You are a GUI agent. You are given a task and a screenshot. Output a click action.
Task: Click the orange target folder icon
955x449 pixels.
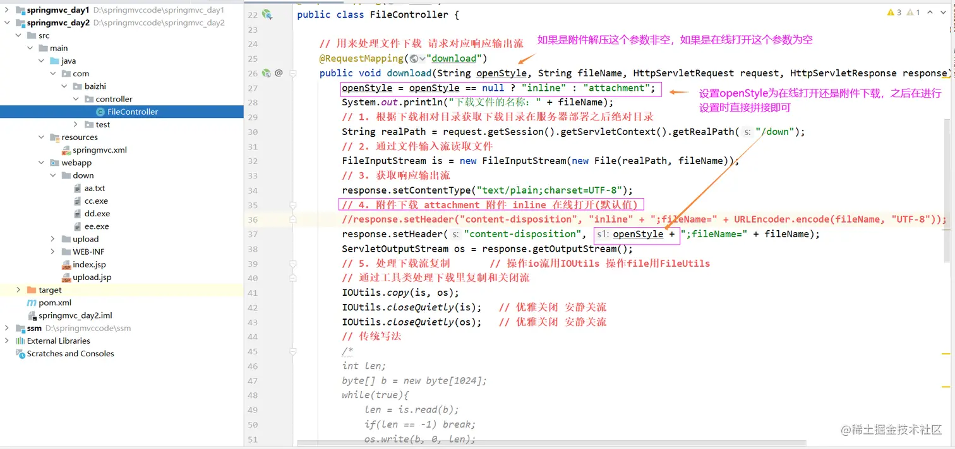[32, 290]
